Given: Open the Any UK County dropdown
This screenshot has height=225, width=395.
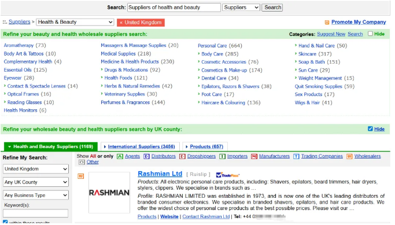Looking at the screenshot, I should point(36,183).
